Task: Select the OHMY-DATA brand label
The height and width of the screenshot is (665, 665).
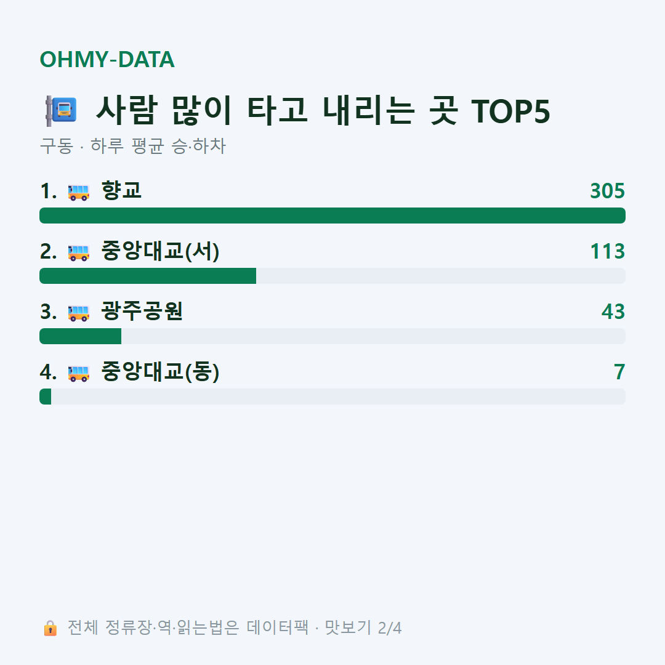Action: 107,59
